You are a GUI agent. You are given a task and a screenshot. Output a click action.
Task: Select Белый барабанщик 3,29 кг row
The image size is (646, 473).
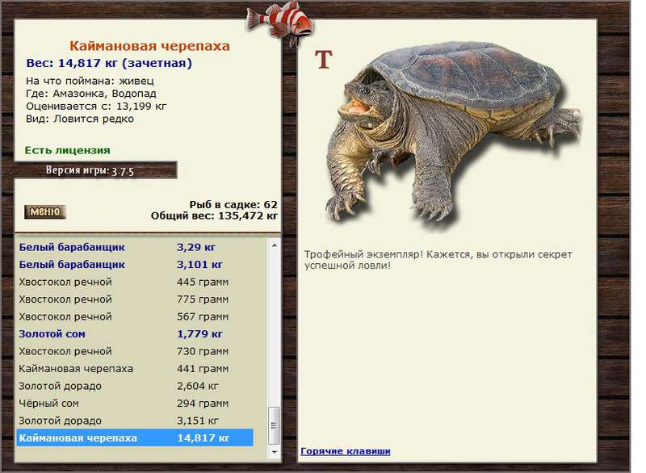pos(135,248)
